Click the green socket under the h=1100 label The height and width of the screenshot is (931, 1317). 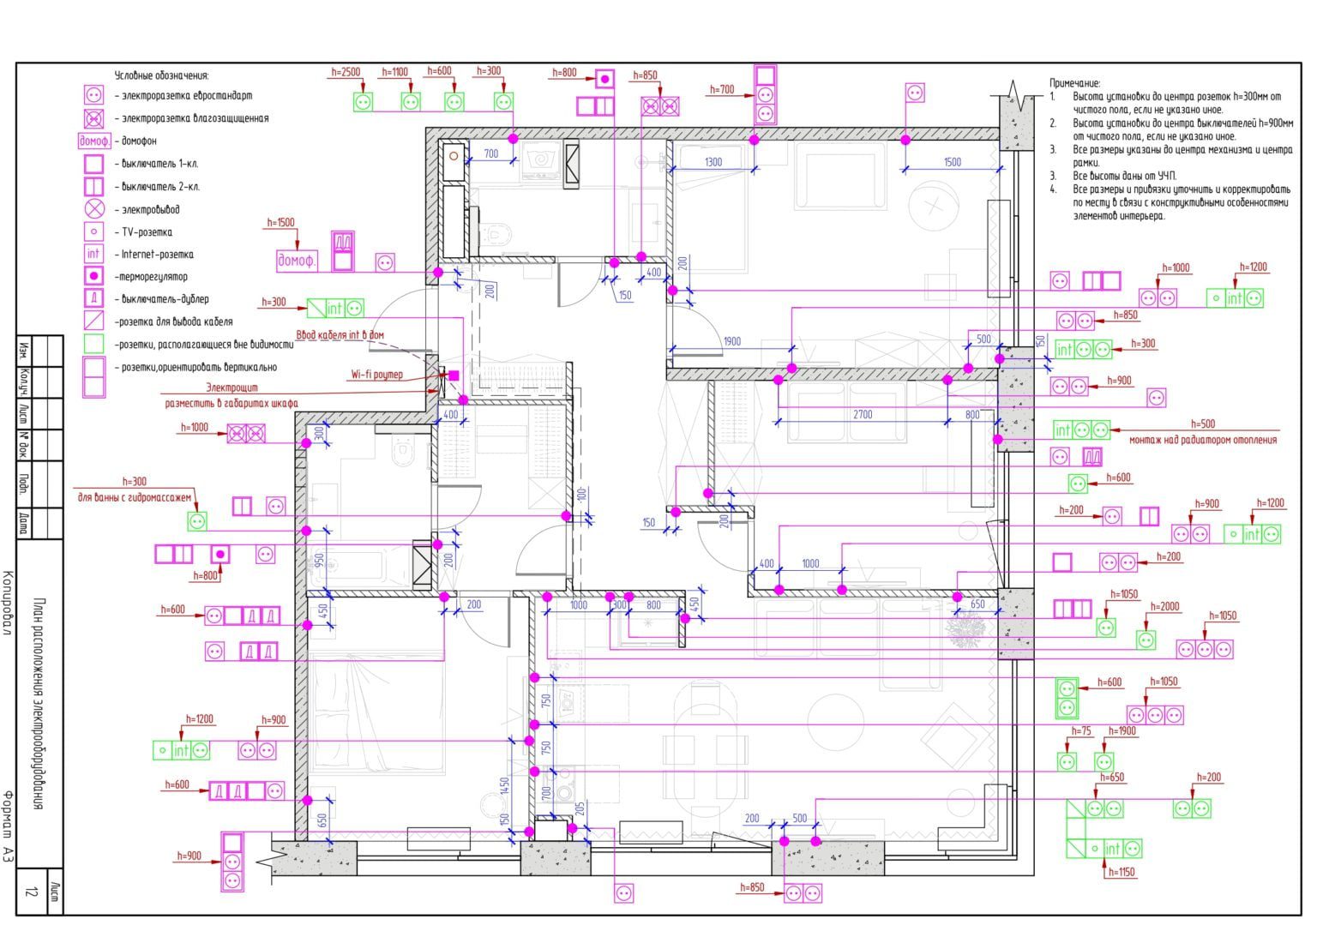coord(411,102)
